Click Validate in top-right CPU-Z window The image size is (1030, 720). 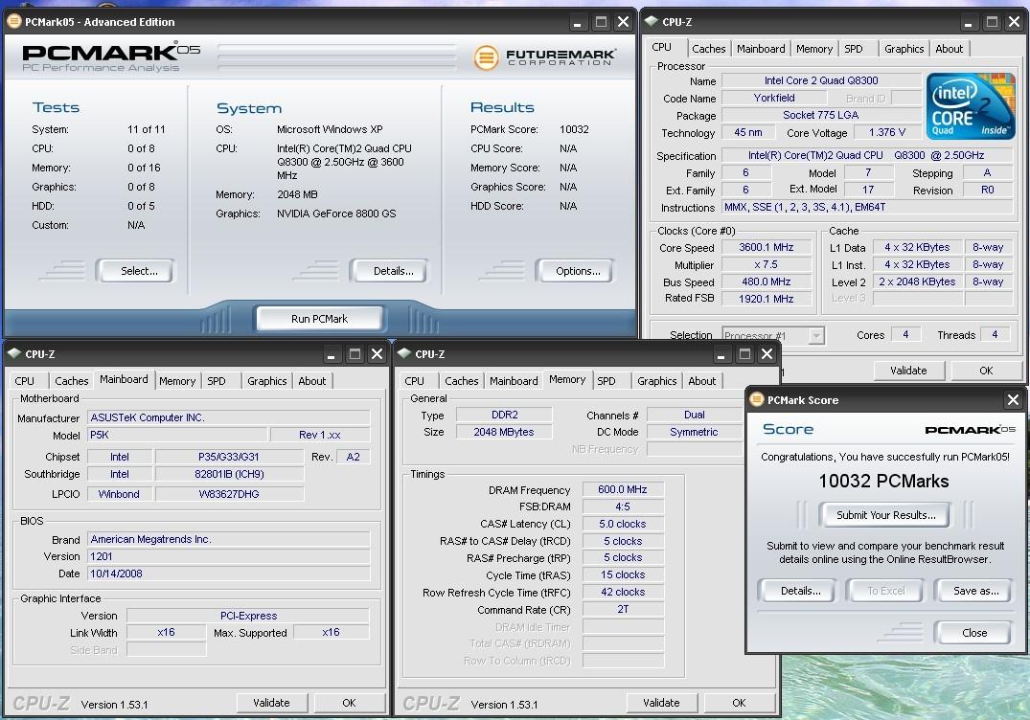908,371
